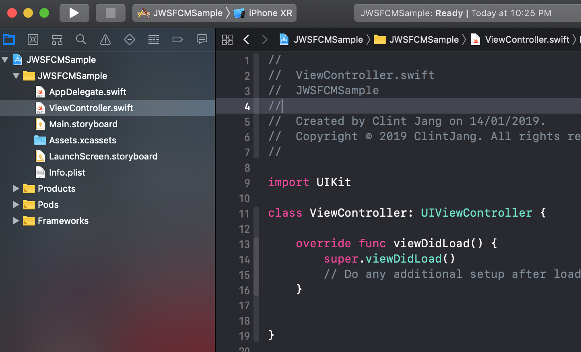Show the Source Control navigator
Viewport: 581px width, 352px height.
(33, 39)
